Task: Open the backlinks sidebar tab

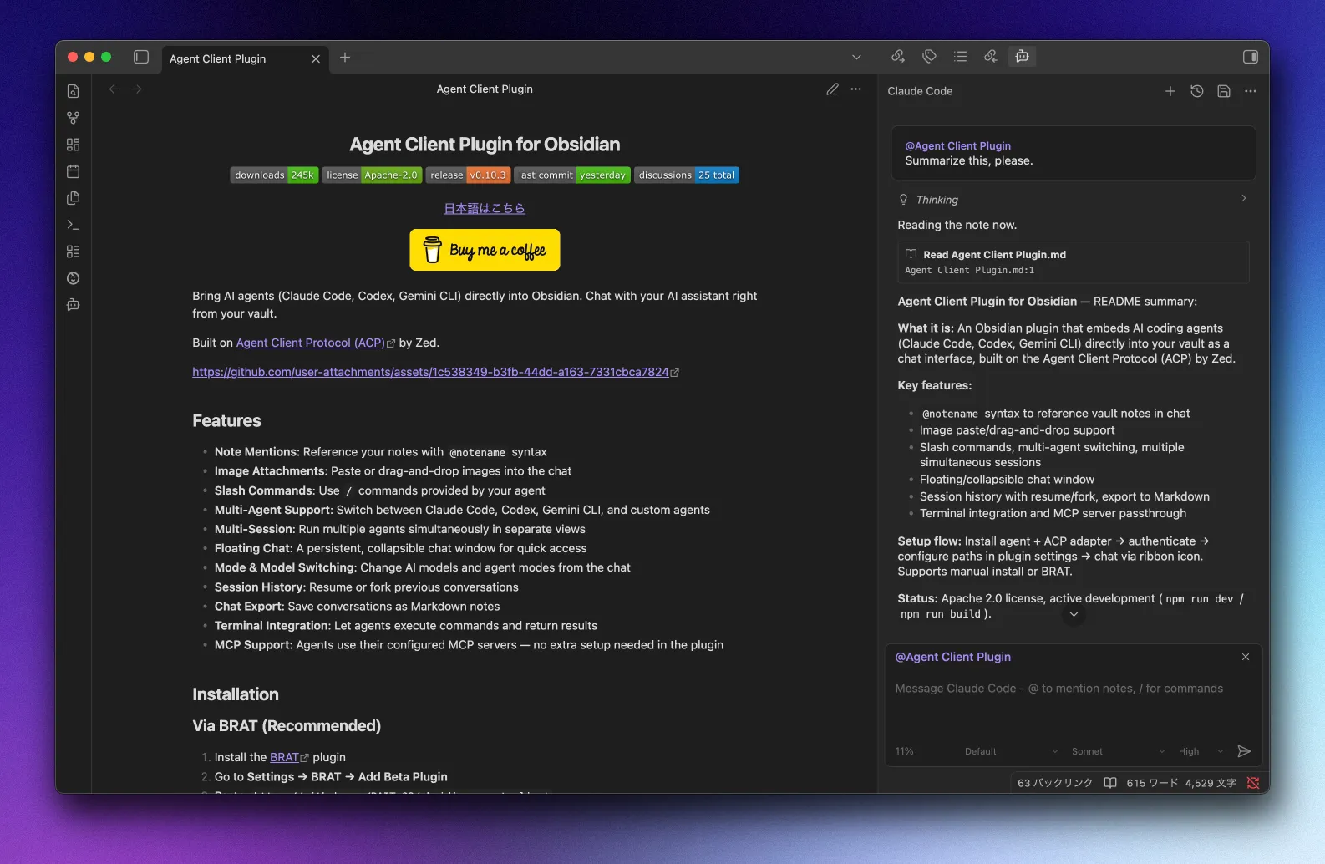Action: (991, 56)
